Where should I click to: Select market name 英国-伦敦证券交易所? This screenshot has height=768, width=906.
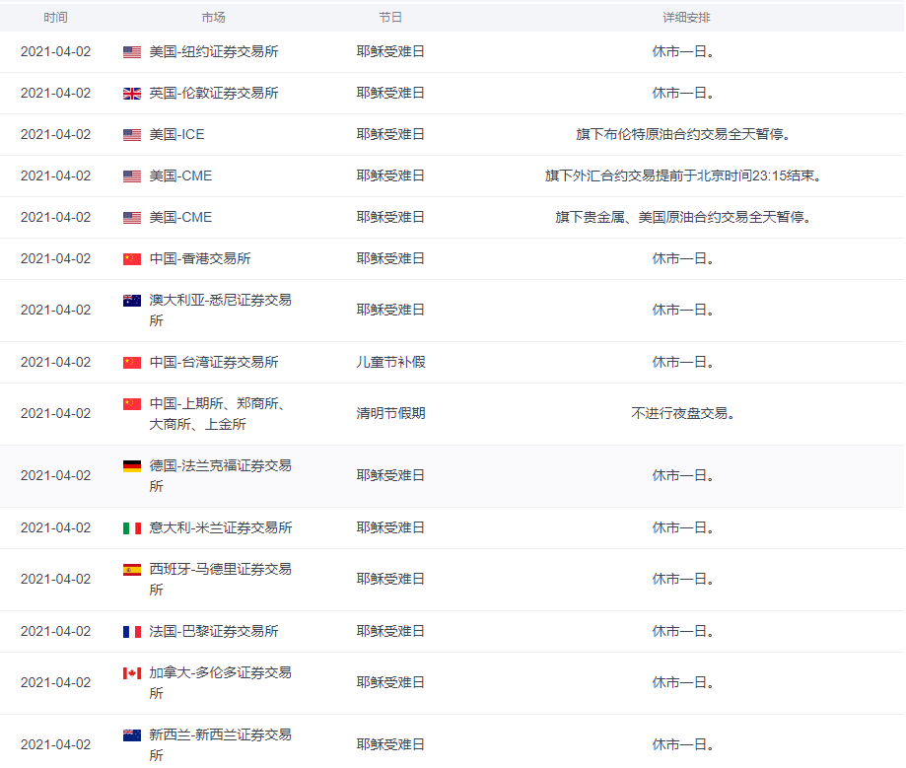[214, 93]
